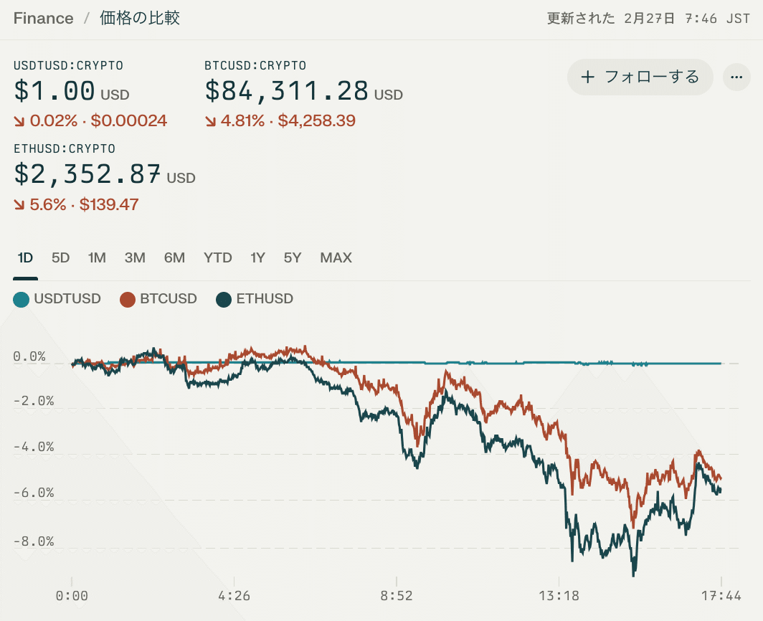Open the more options menu
Image resolution: width=763 pixels, height=621 pixels.
click(736, 77)
